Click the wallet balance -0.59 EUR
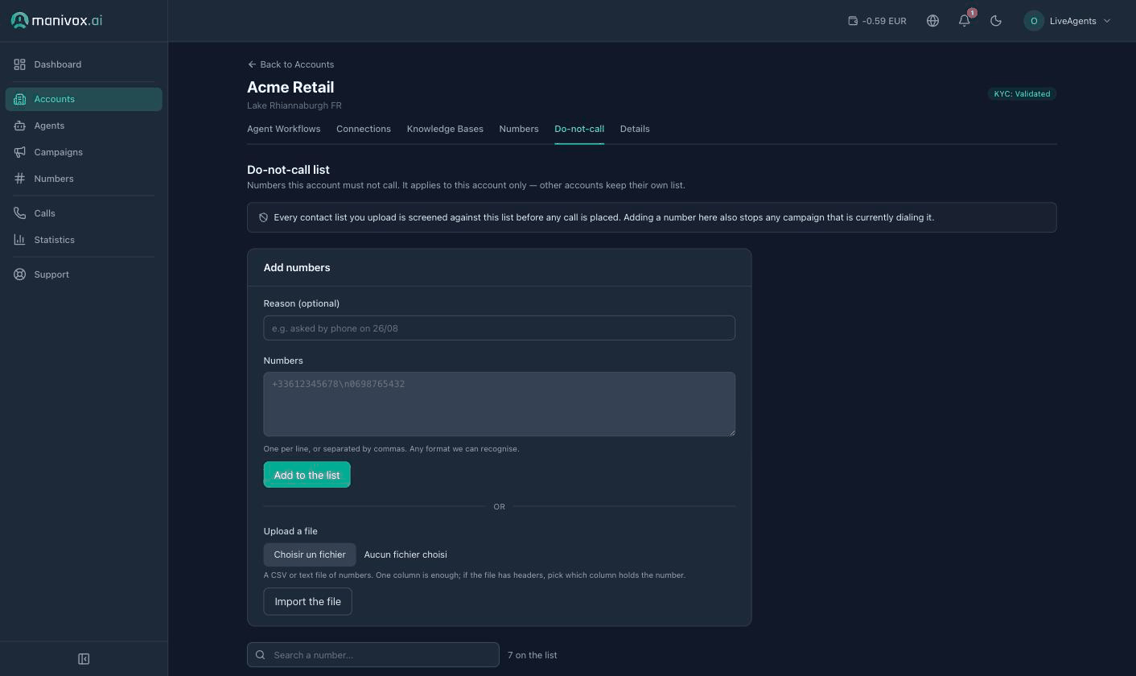The height and width of the screenshot is (676, 1136). 877,21
